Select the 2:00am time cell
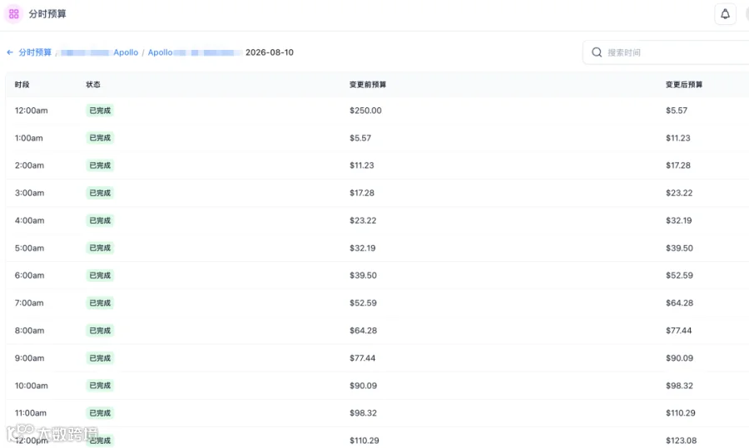Screen dimensions: 749x448 tap(29, 165)
